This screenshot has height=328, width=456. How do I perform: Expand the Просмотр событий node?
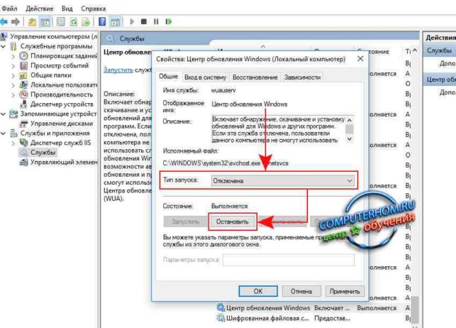coord(13,66)
